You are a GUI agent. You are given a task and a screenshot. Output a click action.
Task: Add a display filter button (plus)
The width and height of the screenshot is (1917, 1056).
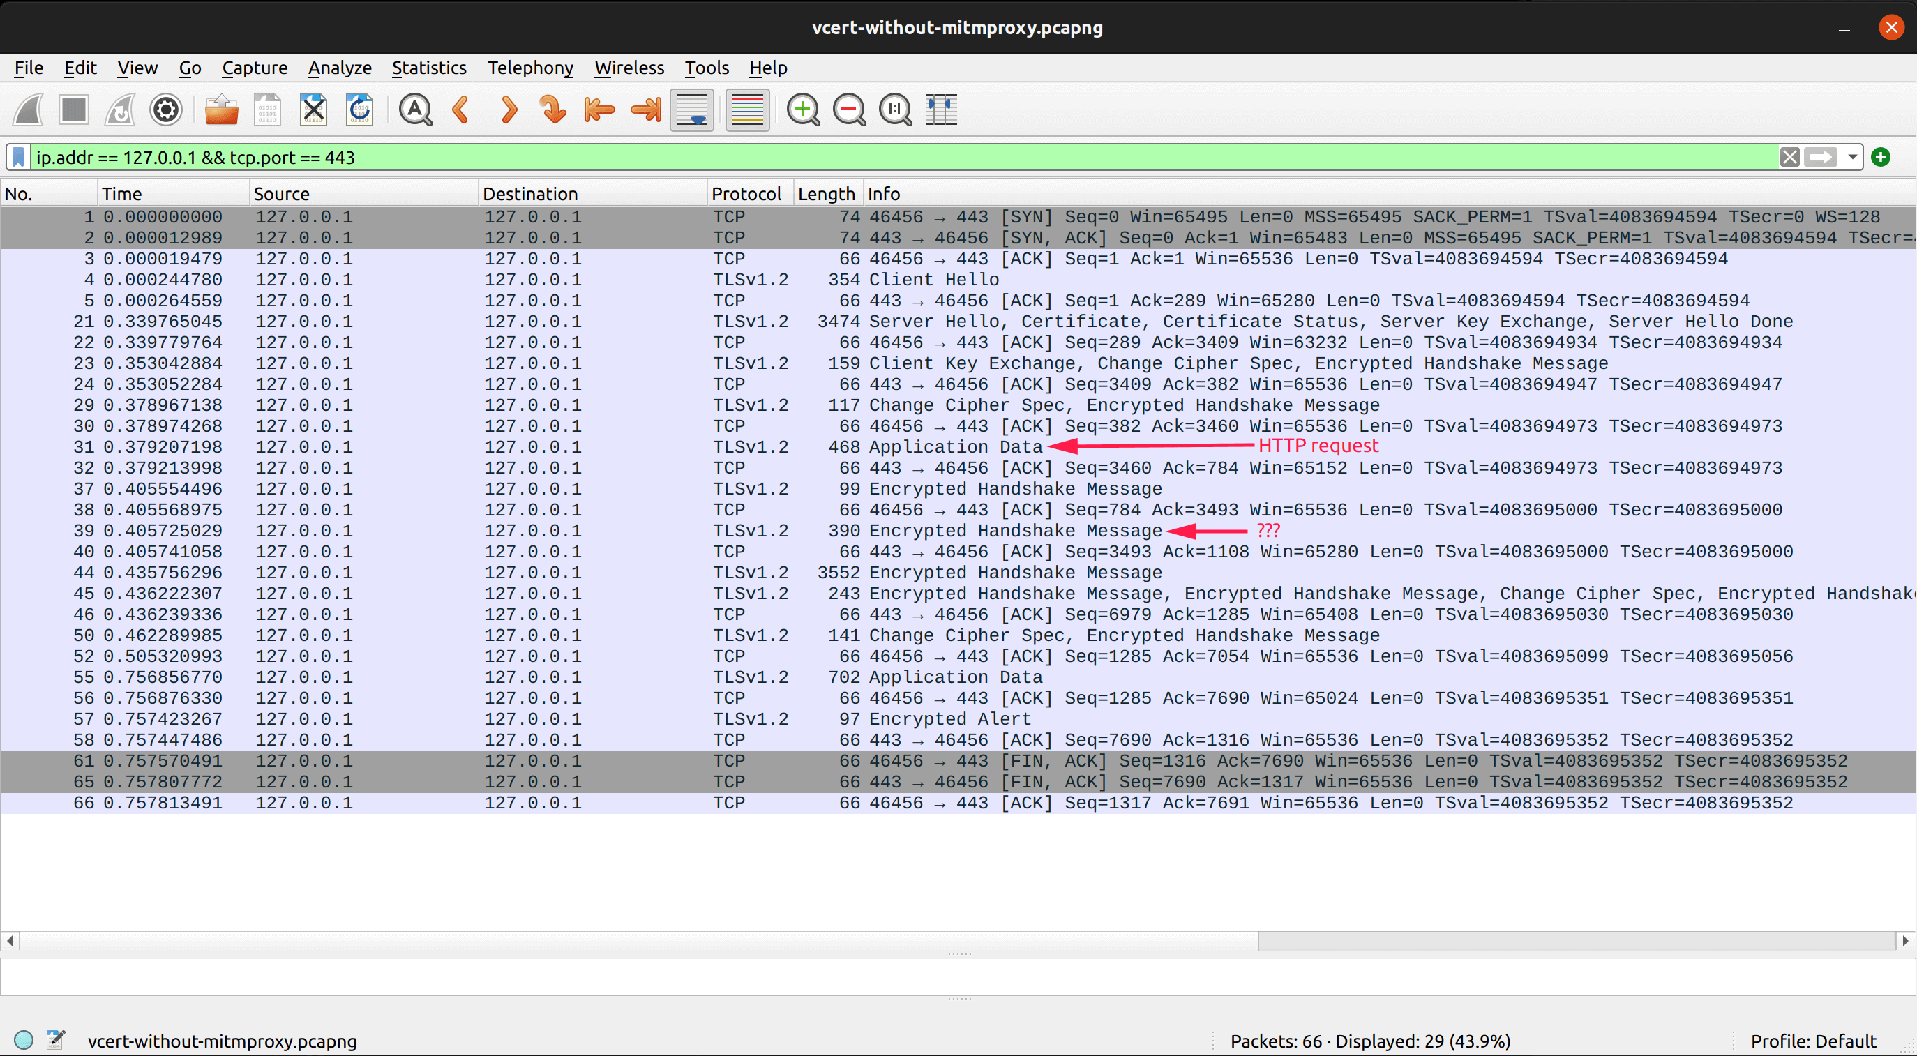tap(1881, 157)
